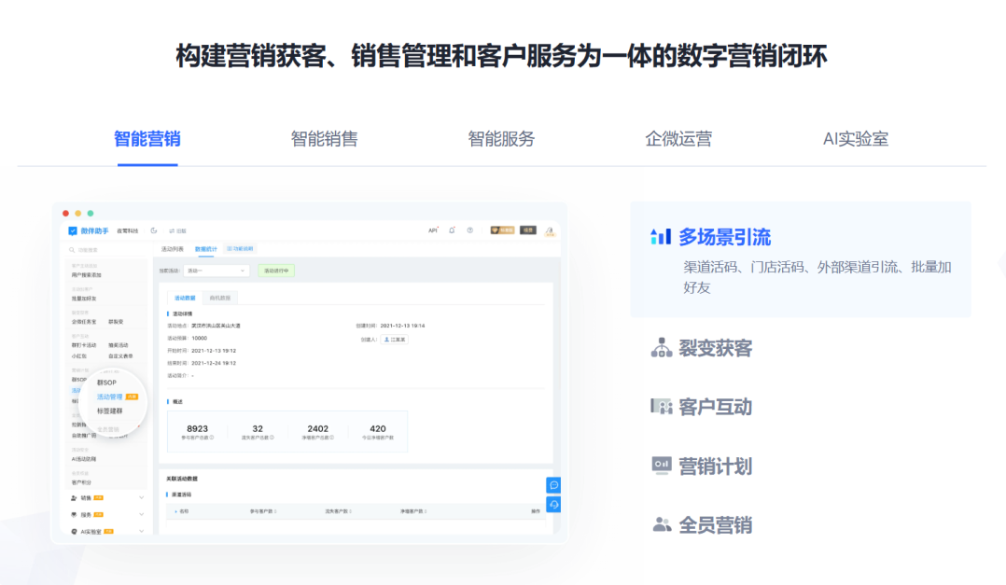Click the 活动进行中 green status button
Viewport: 1006px width, 585px height.
[276, 271]
